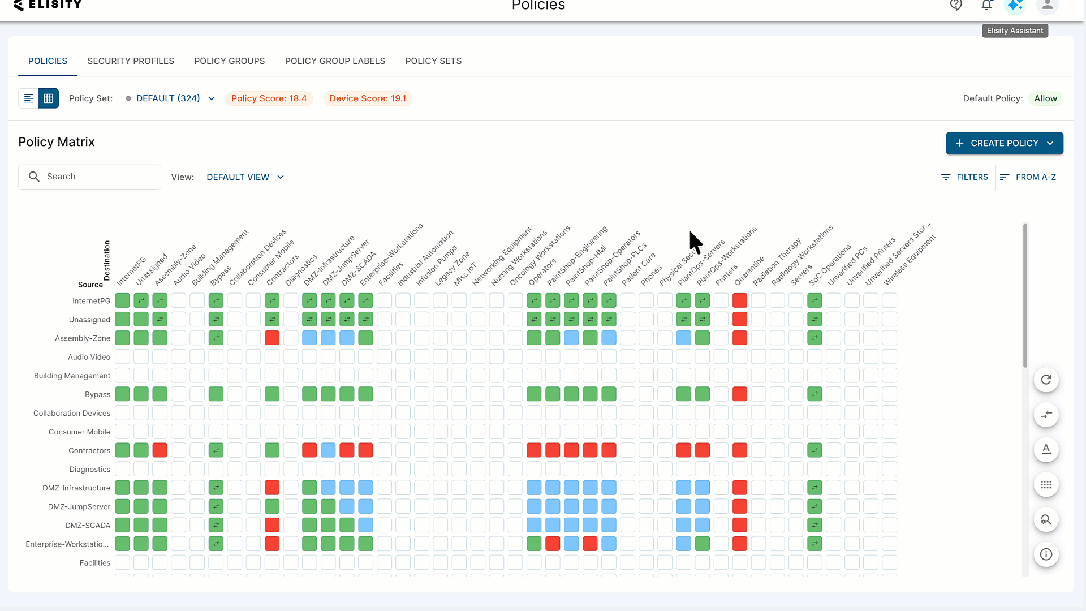1086x611 pixels.
Task: Open the FILTERS button
Action: coord(964,177)
